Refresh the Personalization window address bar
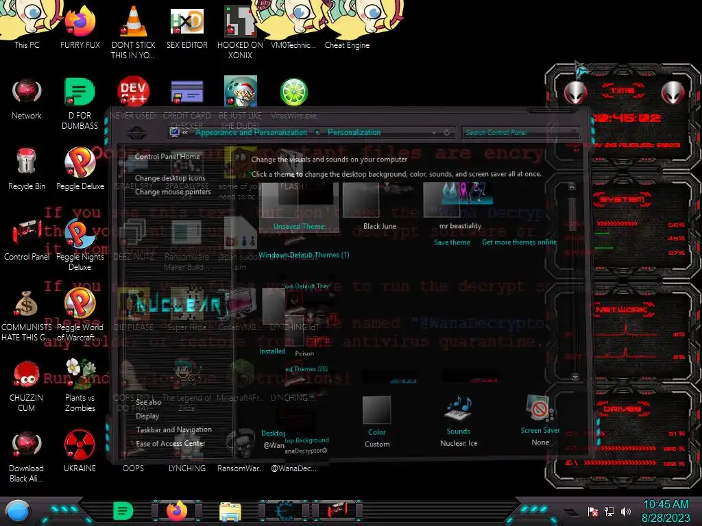The height and width of the screenshot is (526, 702). [x=446, y=133]
